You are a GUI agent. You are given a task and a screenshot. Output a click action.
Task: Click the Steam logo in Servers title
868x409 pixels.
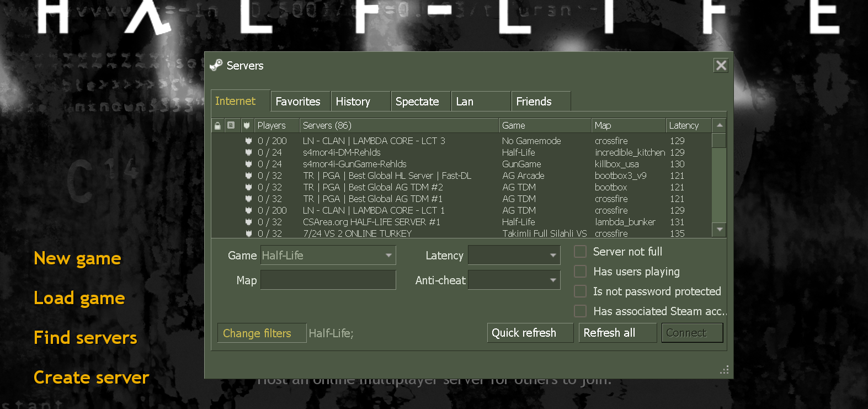pyautogui.click(x=216, y=65)
